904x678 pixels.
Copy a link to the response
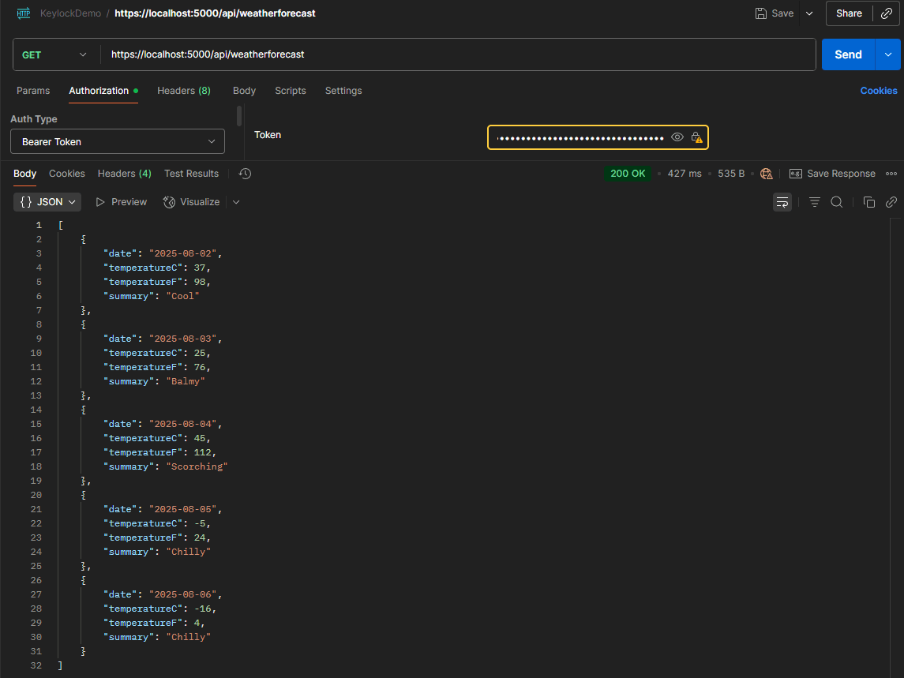pyautogui.click(x=891, y=202)
